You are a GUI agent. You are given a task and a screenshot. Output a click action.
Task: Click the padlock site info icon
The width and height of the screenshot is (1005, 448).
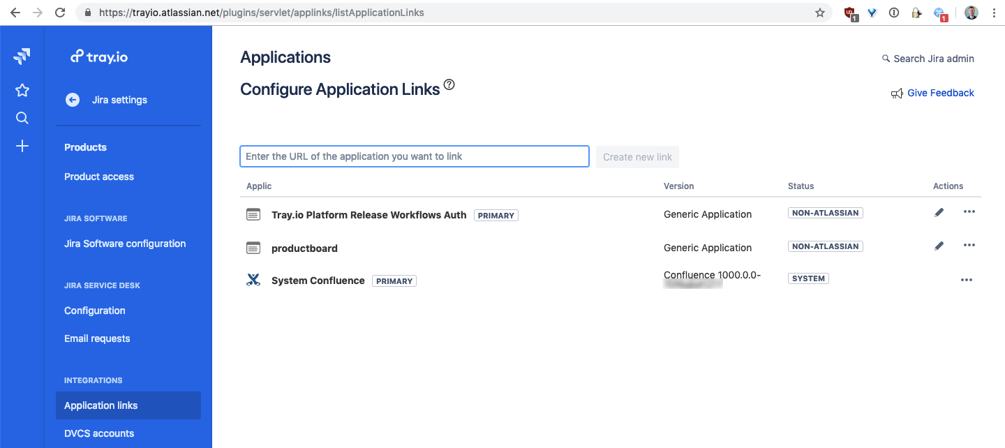[x=87, y=13]
